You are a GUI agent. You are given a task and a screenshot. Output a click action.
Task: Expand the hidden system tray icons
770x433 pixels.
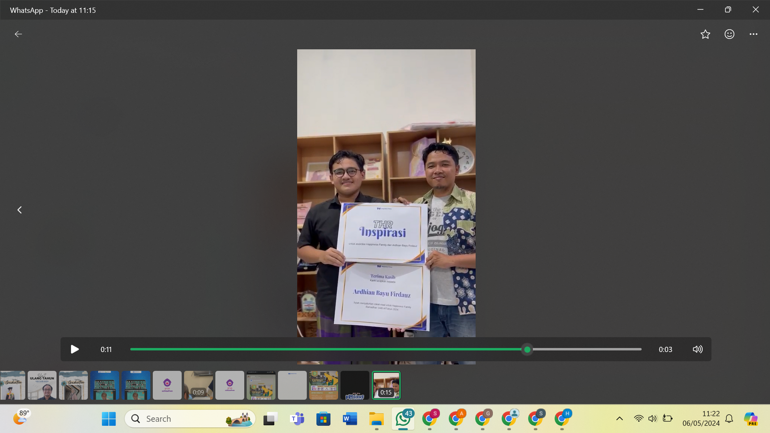coord(619,418)
